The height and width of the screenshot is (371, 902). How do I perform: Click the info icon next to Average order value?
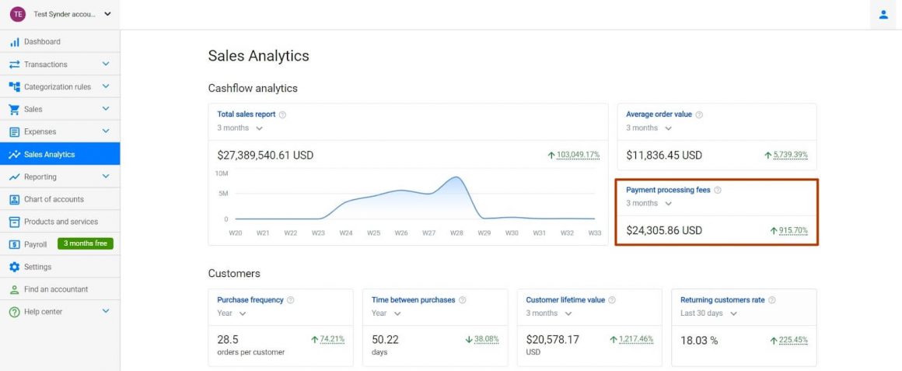click(x=699, y=114)
